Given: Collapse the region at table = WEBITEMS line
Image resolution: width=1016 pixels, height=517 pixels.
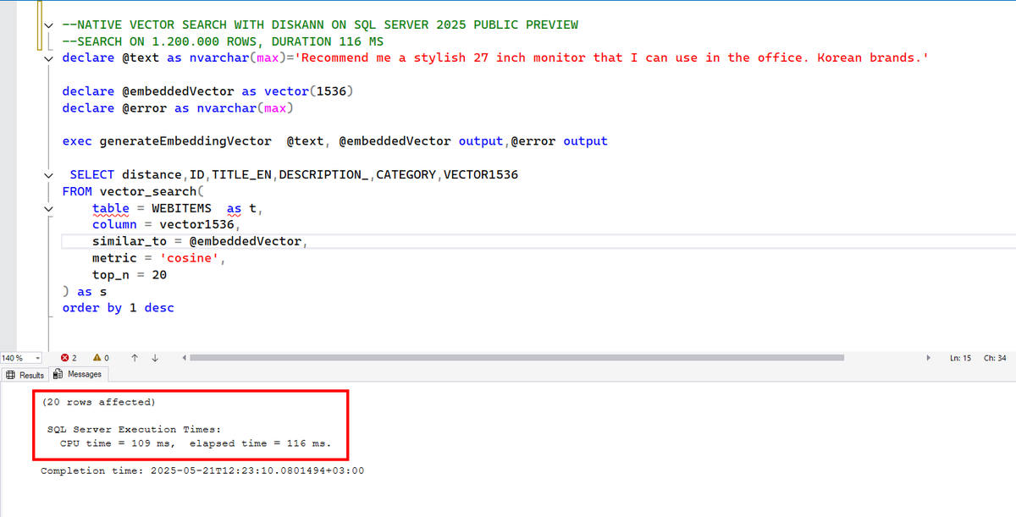Looking at the screenshot, I should 50,208.
